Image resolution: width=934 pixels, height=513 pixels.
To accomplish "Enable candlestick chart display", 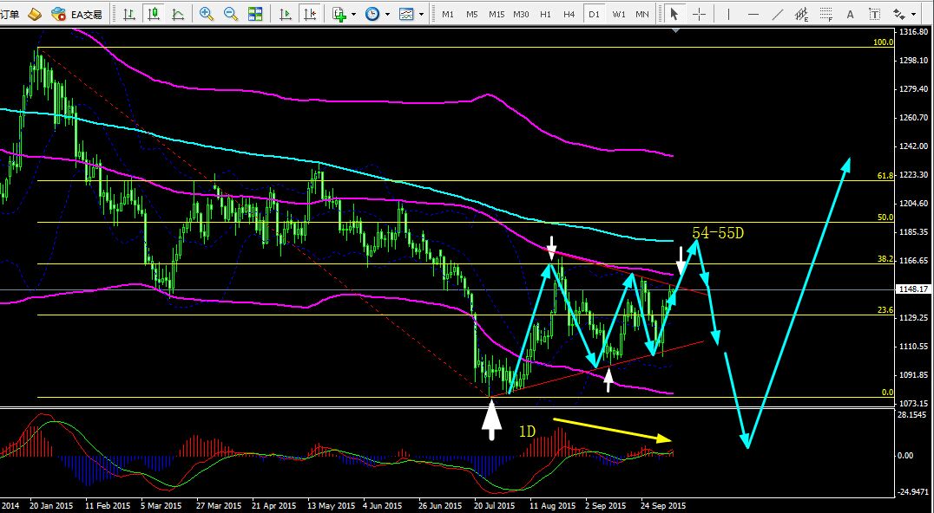I will [154, 14].
